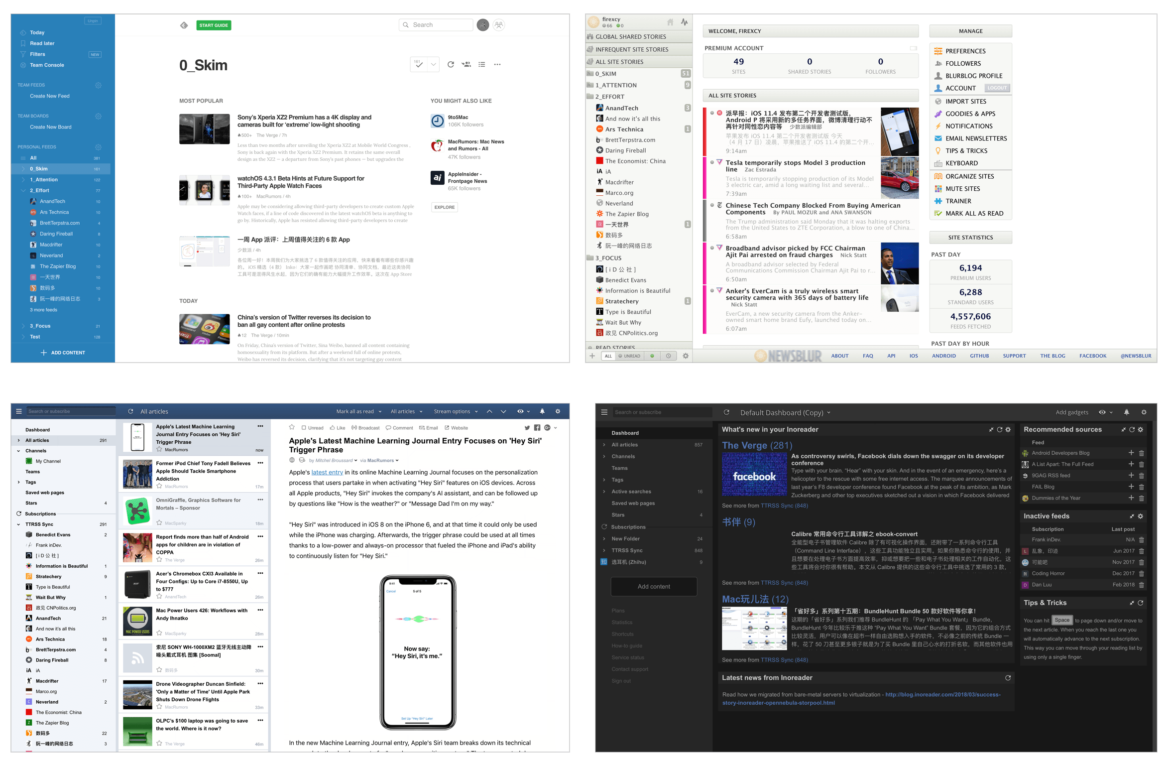Open Stream options dropdown in Inoreader toolbar
The width and height of the screenshot is (1167, 765).
458,413
